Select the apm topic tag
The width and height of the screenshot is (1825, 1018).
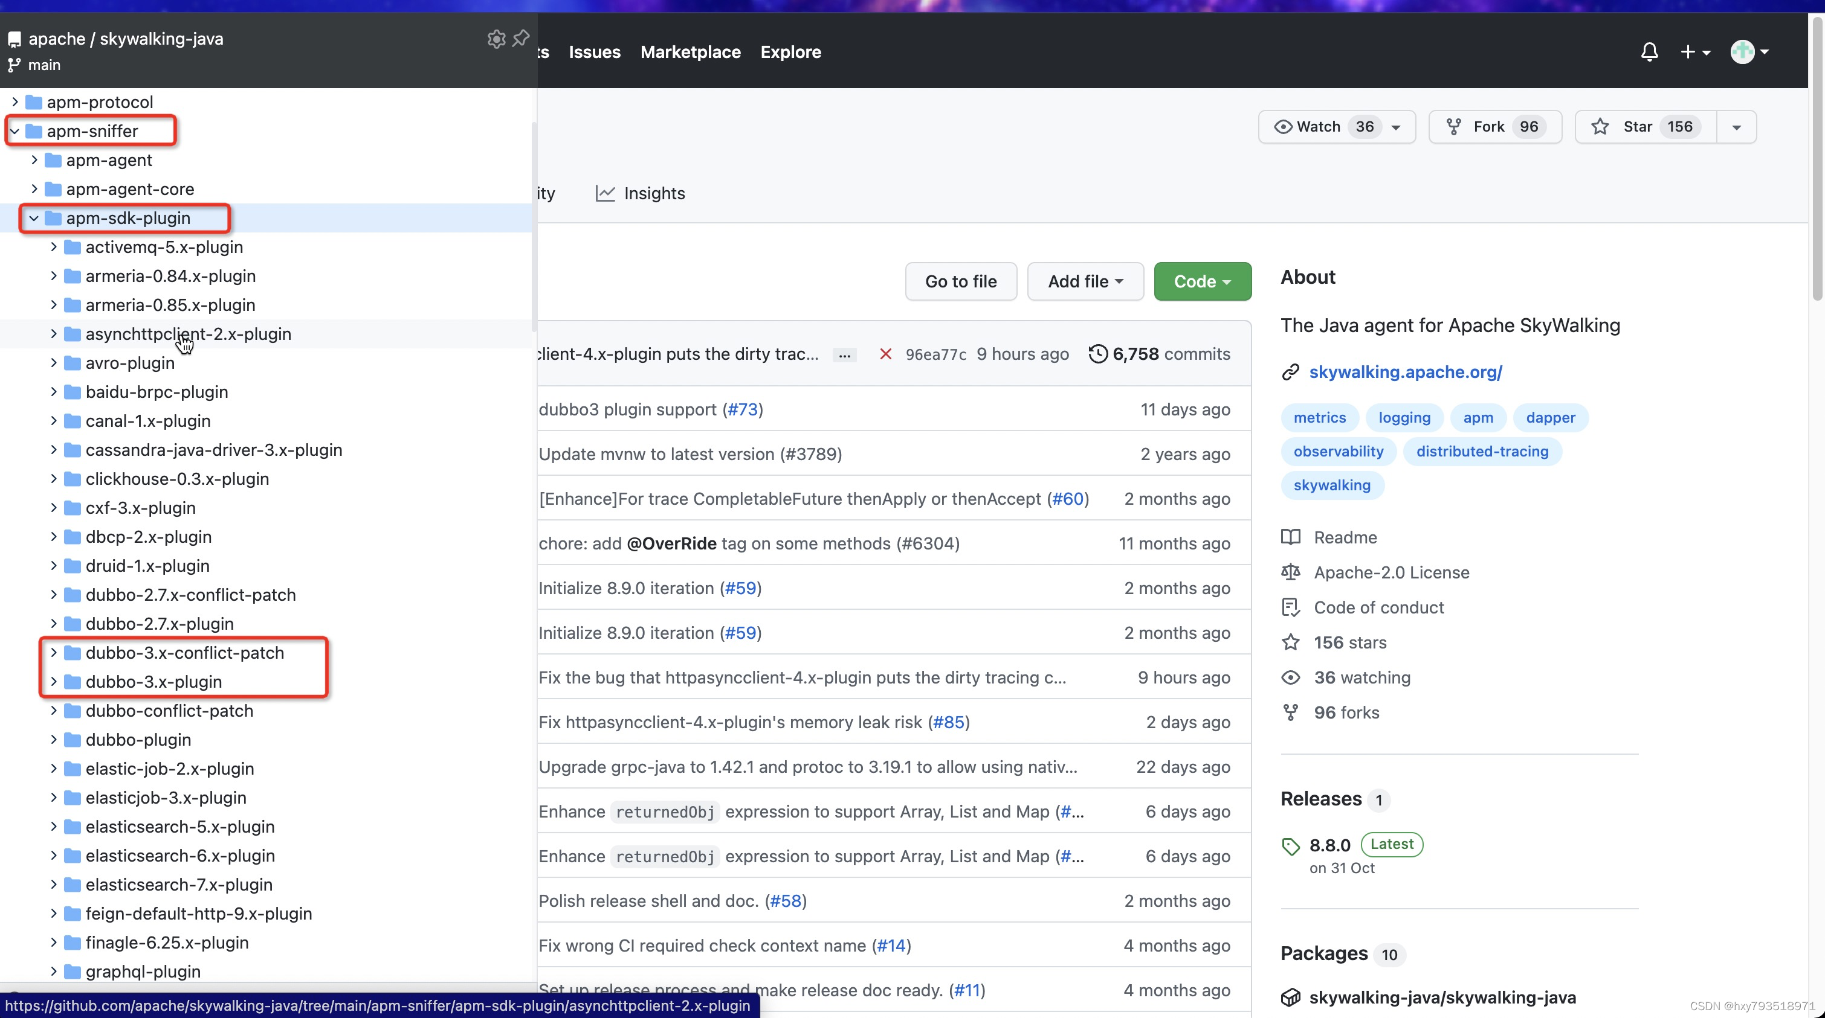pyautogui.click(x=1478, y=418)
